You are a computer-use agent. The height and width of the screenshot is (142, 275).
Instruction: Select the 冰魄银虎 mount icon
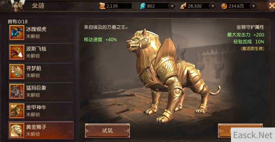[x=17, y=33]
